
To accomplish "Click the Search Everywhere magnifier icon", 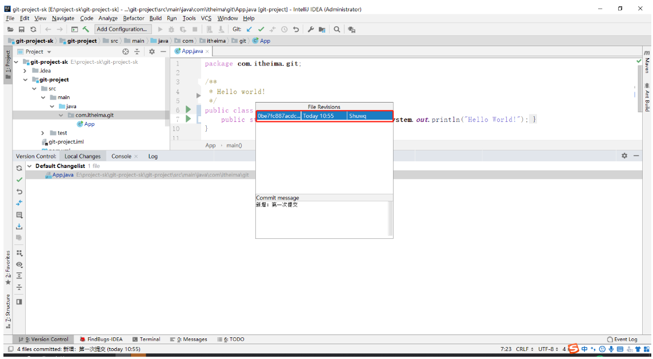I will [337, 30].
